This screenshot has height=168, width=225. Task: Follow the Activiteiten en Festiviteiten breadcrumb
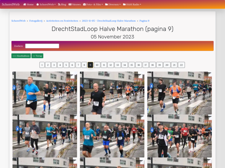tap(62, 21)
